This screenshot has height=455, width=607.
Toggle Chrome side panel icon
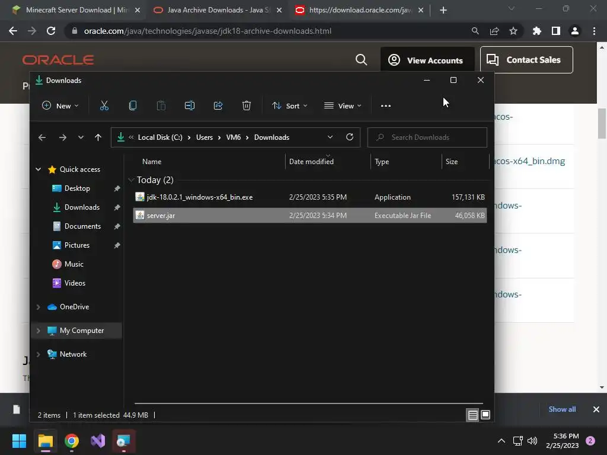point(556,31)
